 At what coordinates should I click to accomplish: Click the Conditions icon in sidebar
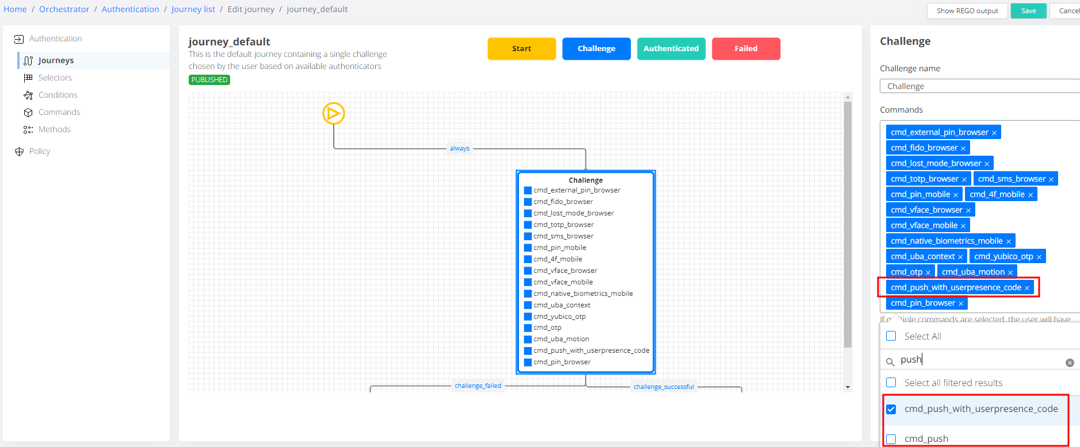(28, 95)
